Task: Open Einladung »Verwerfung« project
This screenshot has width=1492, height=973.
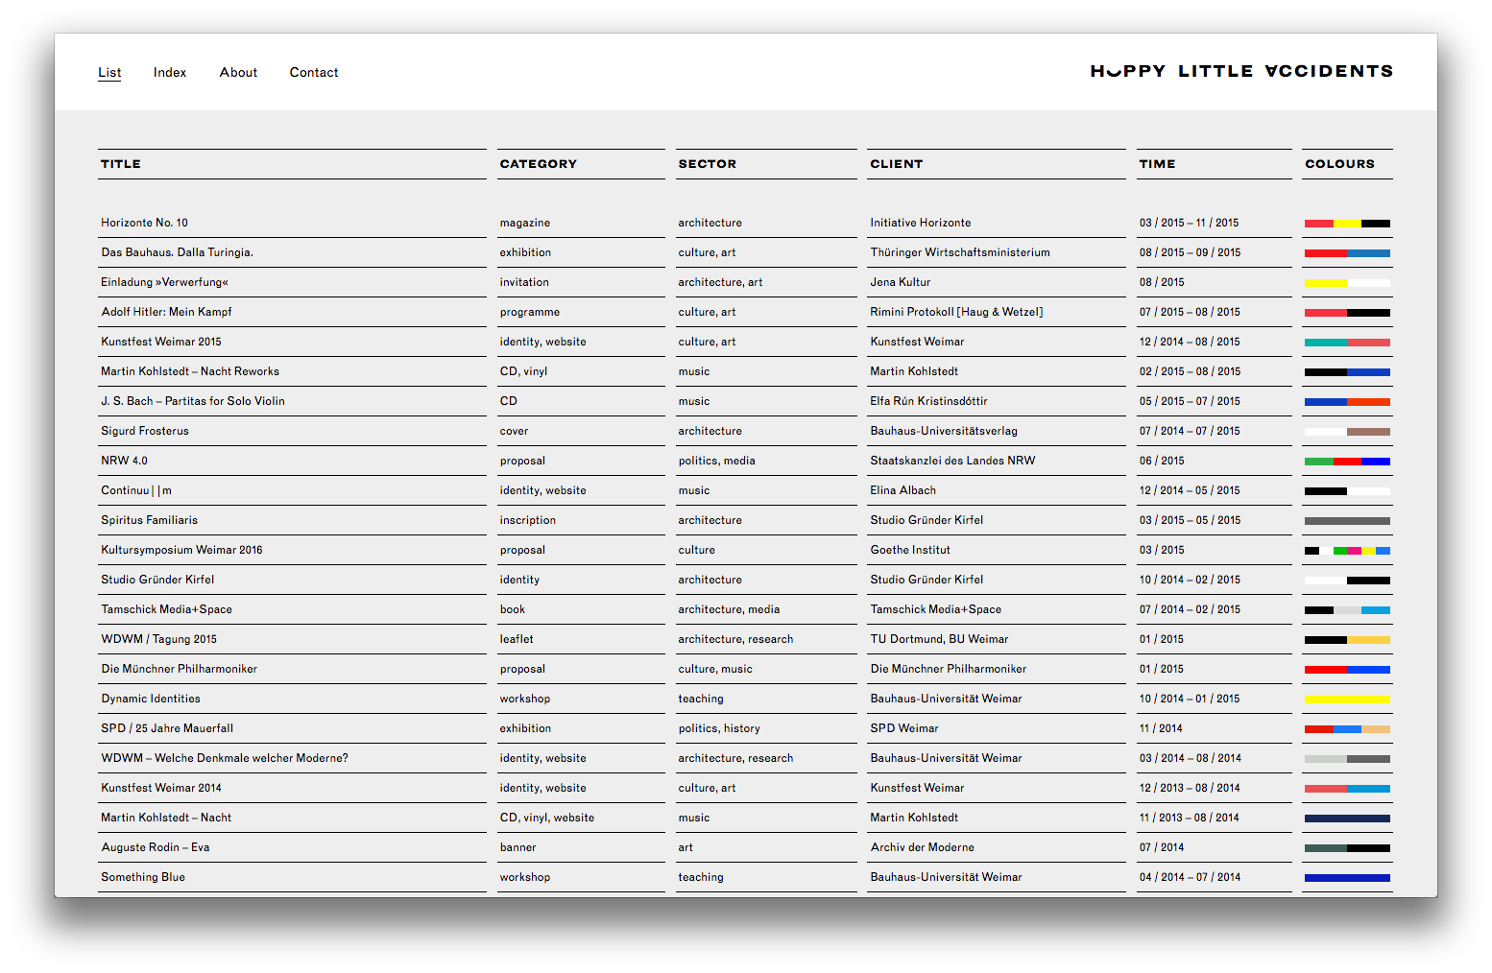Action: (164, 282)
